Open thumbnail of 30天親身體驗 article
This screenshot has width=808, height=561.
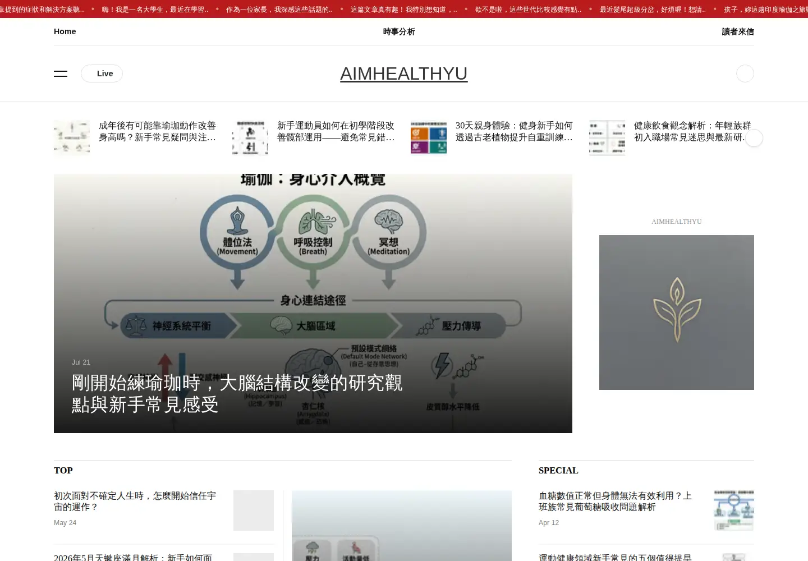point(429,138)
